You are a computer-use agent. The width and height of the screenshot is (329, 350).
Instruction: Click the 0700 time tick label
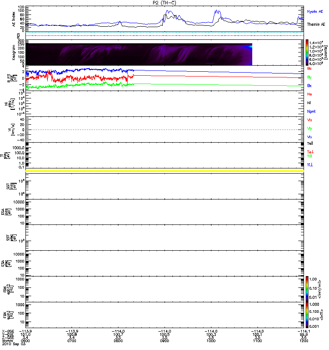(x=72, y=341)
